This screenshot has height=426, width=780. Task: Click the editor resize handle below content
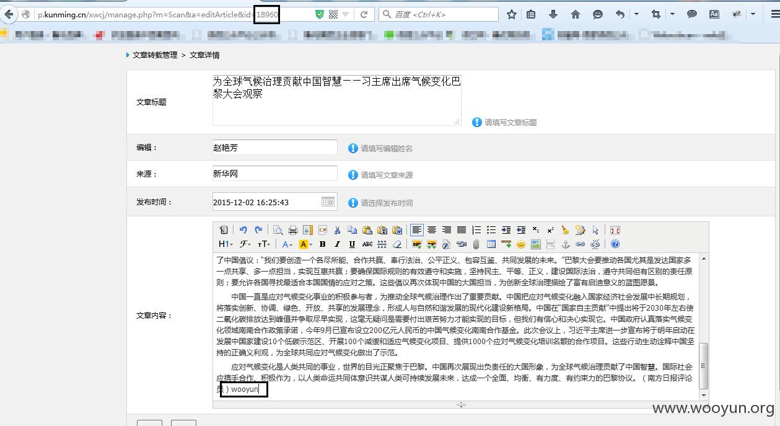[461, 404]
